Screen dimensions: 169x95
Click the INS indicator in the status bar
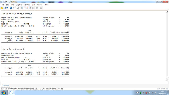click(167, 89)
